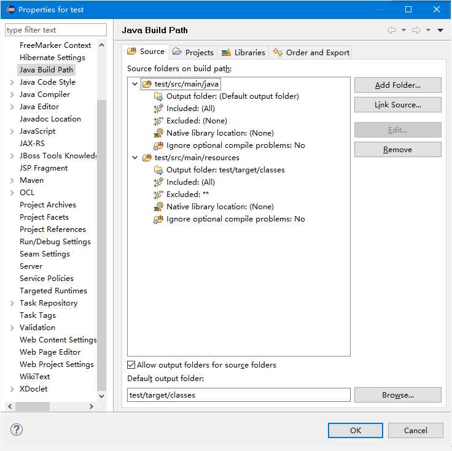Select Run/Debug Settings in the sidebar

(x=55, y=242)
